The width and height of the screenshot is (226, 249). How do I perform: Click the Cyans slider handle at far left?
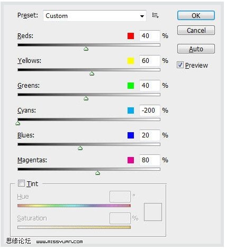18,123
